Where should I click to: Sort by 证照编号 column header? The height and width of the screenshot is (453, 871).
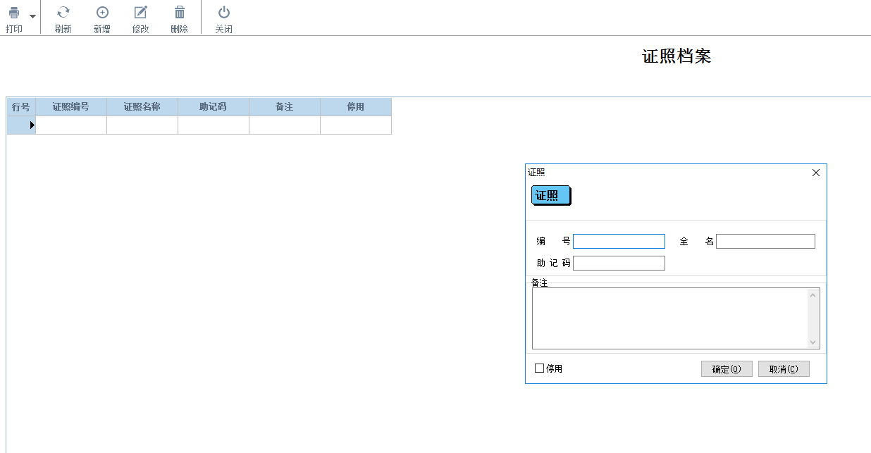coord(71,107)
